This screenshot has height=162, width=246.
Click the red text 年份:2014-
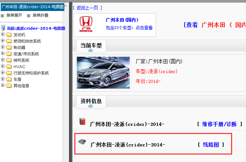[148, 81]
